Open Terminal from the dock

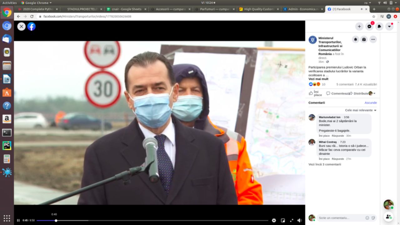[7, 132]
